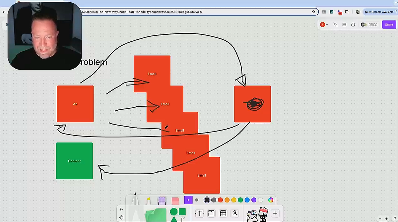Pick the purple pen color
Image resolution: width=398 pixels, height=222 pixels.
click(x=254, y=200)
